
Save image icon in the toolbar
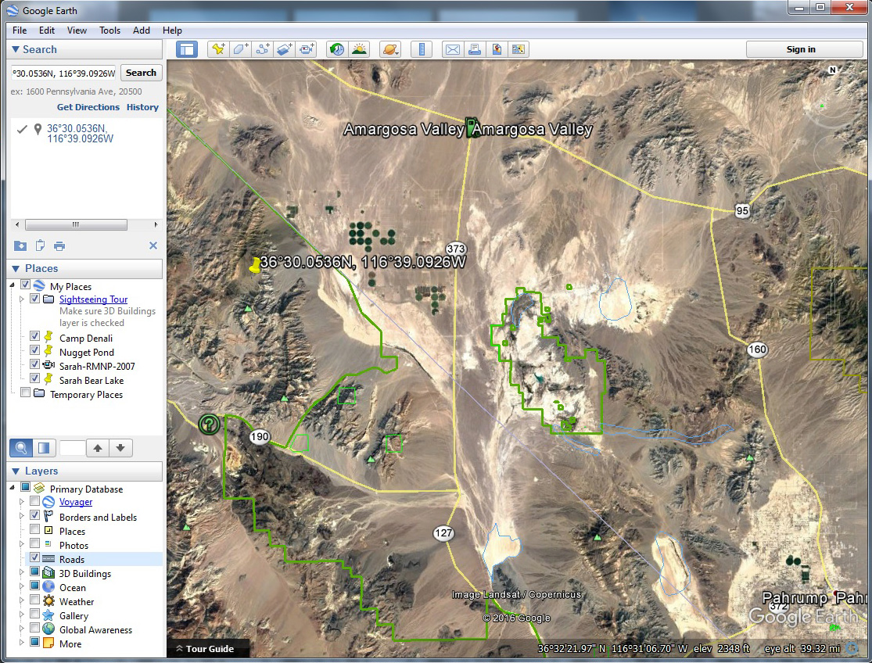click(497, 49)
